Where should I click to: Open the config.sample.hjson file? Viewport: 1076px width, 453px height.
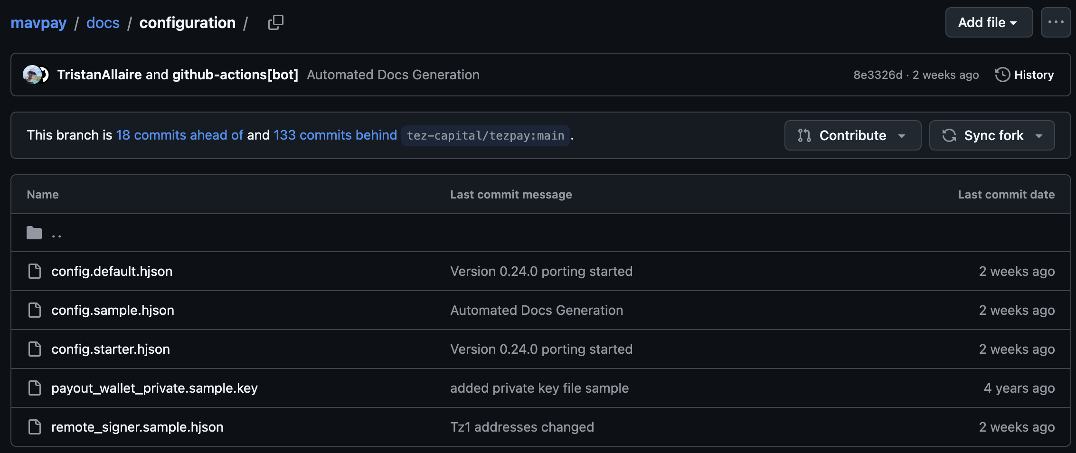pos(113,310)
